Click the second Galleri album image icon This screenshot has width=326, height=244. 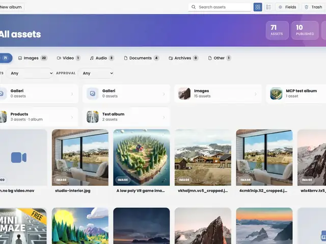click(93, 94)
